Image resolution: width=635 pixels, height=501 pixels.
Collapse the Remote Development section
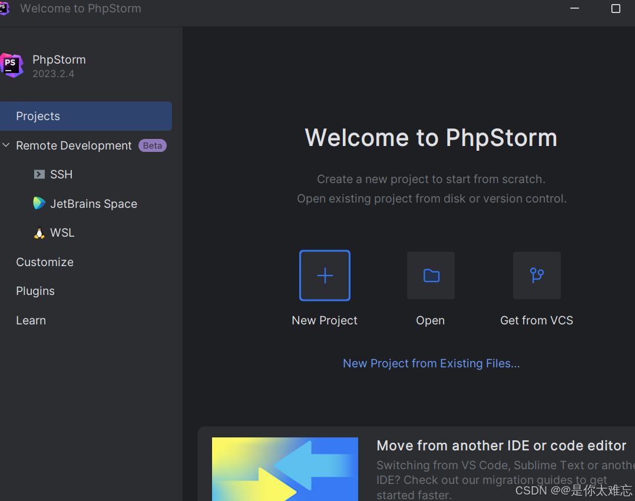[x=6, y=145]
